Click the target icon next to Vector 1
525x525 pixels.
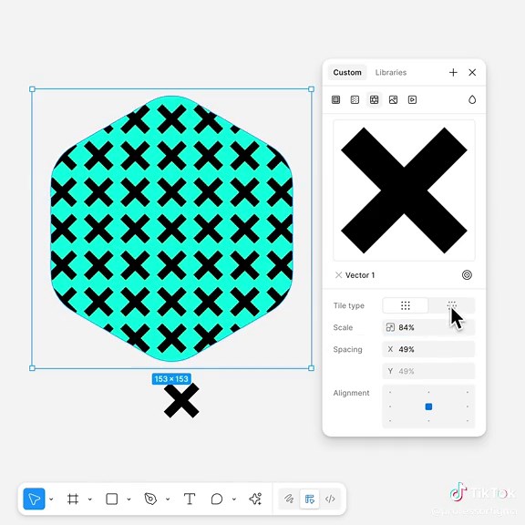click(x=467, y=275)
